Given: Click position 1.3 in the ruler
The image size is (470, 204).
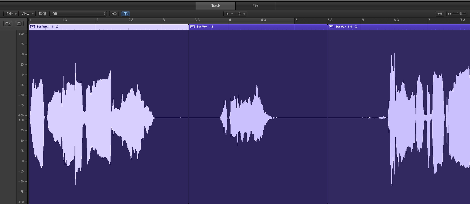Looking at the screenshot, I should point(65,20).
